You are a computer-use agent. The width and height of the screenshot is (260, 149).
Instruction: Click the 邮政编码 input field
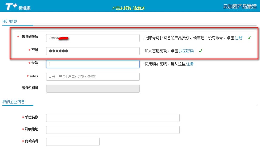[73, 142]
